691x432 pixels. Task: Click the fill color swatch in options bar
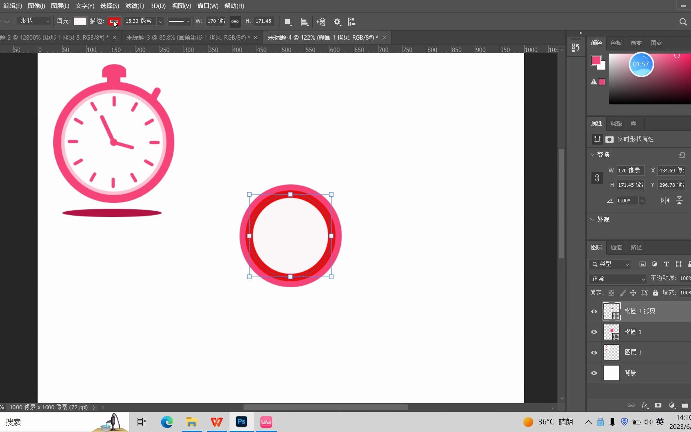80,21
